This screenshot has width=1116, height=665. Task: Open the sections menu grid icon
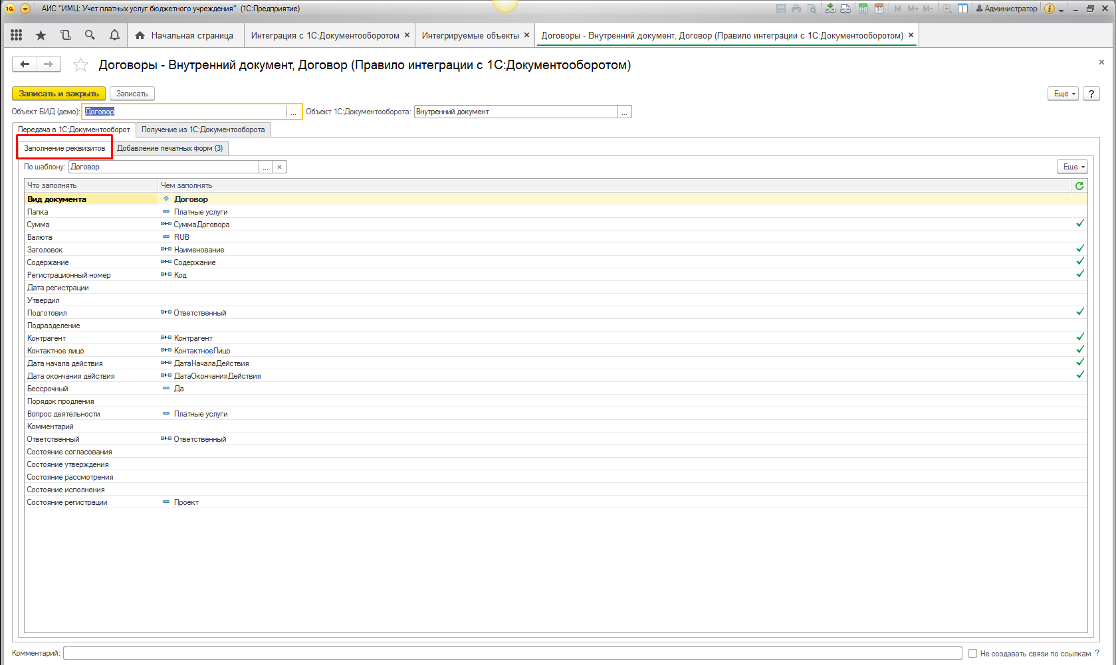17,35
